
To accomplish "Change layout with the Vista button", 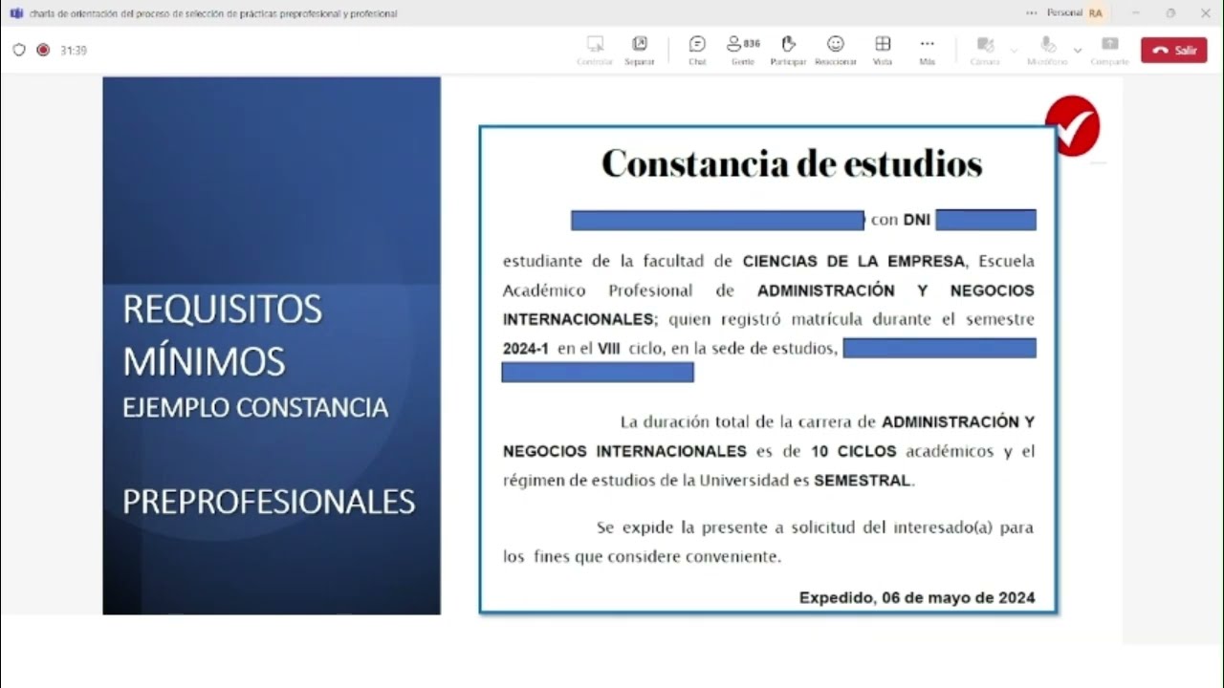I will tap(883, 49).
